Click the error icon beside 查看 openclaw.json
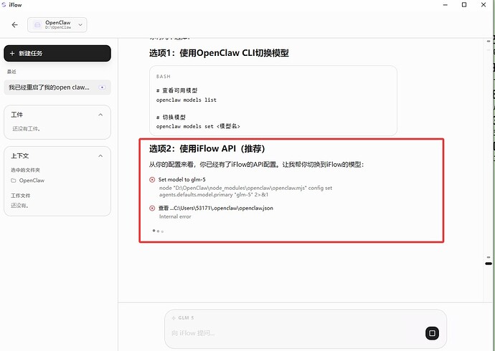The image size is (495, 351). coord(152,208)
